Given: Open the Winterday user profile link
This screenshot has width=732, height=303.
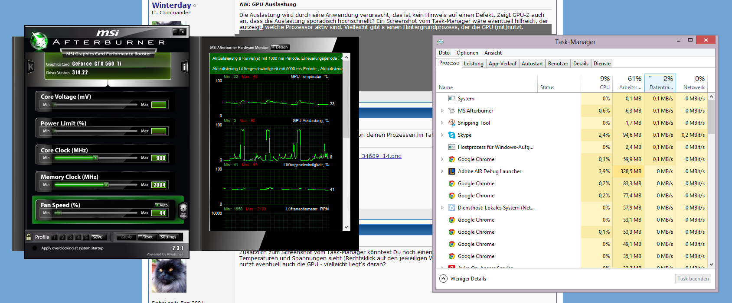Looking at the screenshot, I should click(x=171, y=5).
